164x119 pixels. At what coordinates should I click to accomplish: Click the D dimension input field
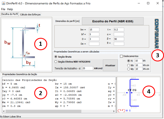coord(94,39)
